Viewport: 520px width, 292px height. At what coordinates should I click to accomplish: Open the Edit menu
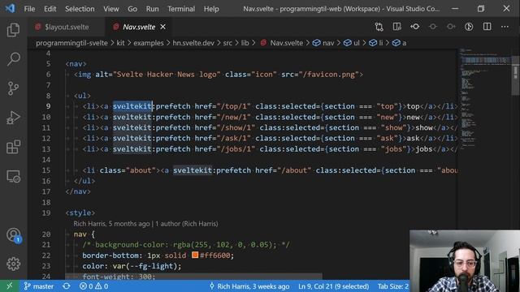pyautogui.click(x=50, y=9)
